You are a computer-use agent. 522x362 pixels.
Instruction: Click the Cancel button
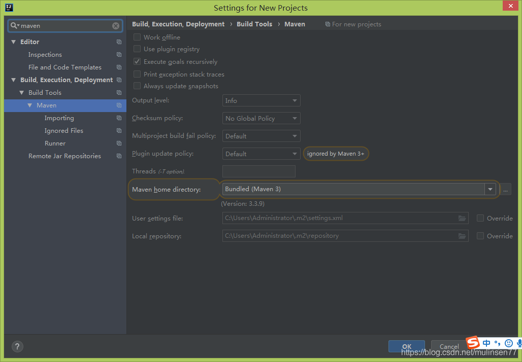point(449,346)
